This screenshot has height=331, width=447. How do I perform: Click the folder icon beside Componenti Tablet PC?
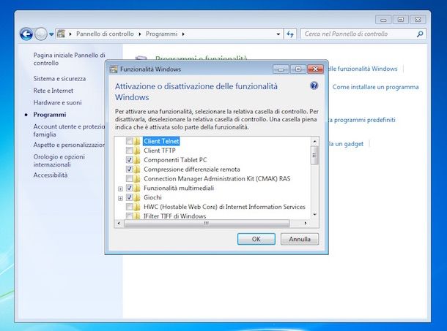pos(137,160)
